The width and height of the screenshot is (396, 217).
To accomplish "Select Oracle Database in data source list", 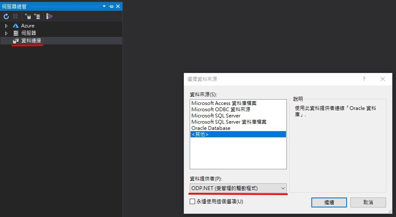I will point(210,128).
